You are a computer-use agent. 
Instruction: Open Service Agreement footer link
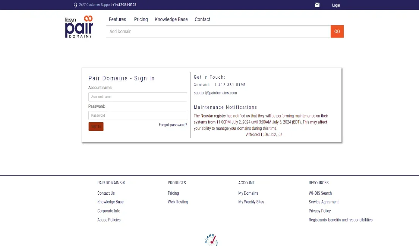point(324,202)
